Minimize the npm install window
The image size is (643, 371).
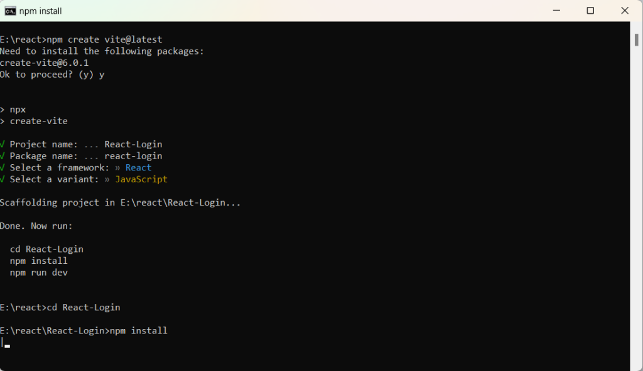click(556, 11)
